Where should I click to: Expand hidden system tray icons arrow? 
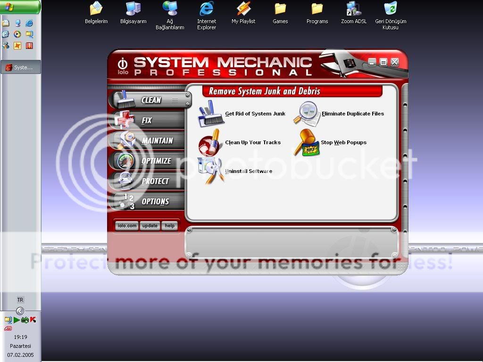(x=20, y=311)
